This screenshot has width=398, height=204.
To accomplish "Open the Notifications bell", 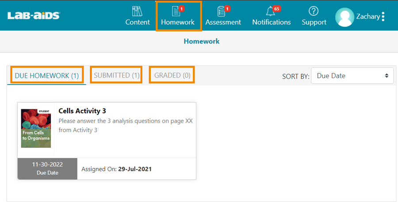I will coord(271,12).
